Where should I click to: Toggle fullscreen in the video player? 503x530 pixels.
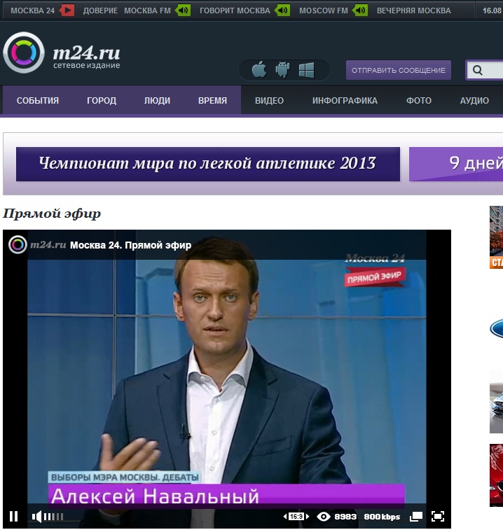click(x=438, y=516)
